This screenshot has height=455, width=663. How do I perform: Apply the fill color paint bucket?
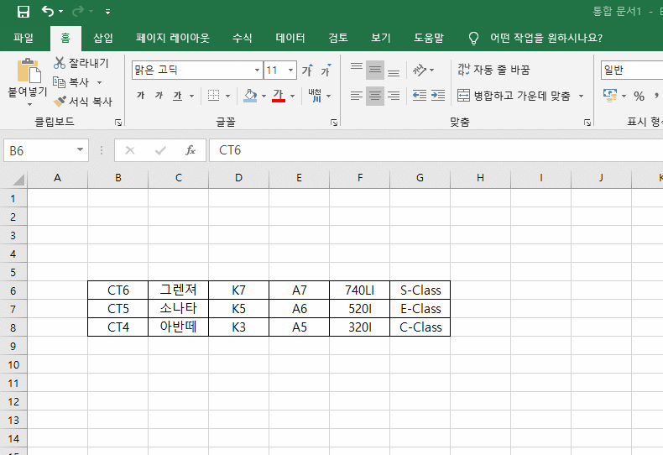(250, 96)
